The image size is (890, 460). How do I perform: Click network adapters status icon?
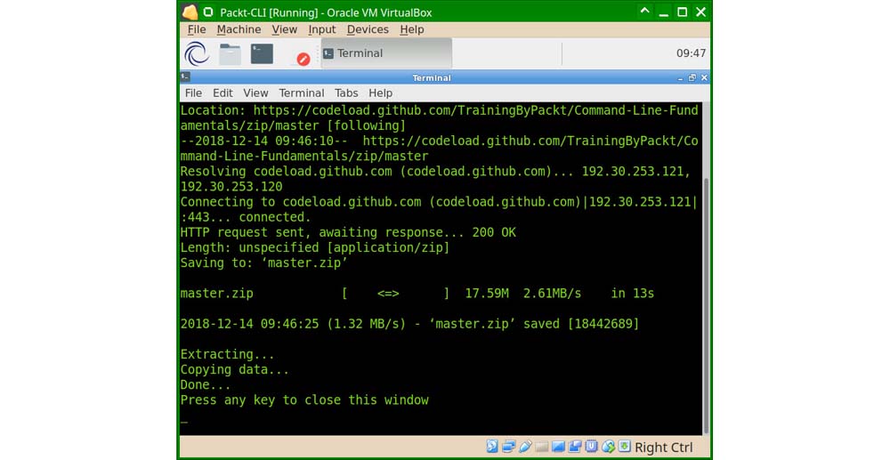(508, 447)
